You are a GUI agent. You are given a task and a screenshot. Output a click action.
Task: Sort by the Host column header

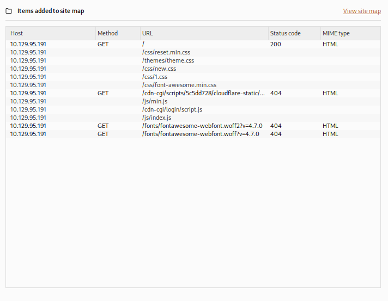(x=51, y=33)
